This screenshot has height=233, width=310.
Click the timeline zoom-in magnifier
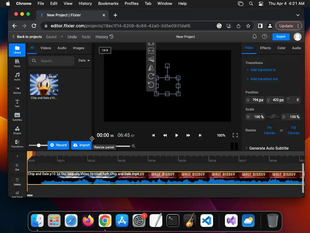coord(134,146)
